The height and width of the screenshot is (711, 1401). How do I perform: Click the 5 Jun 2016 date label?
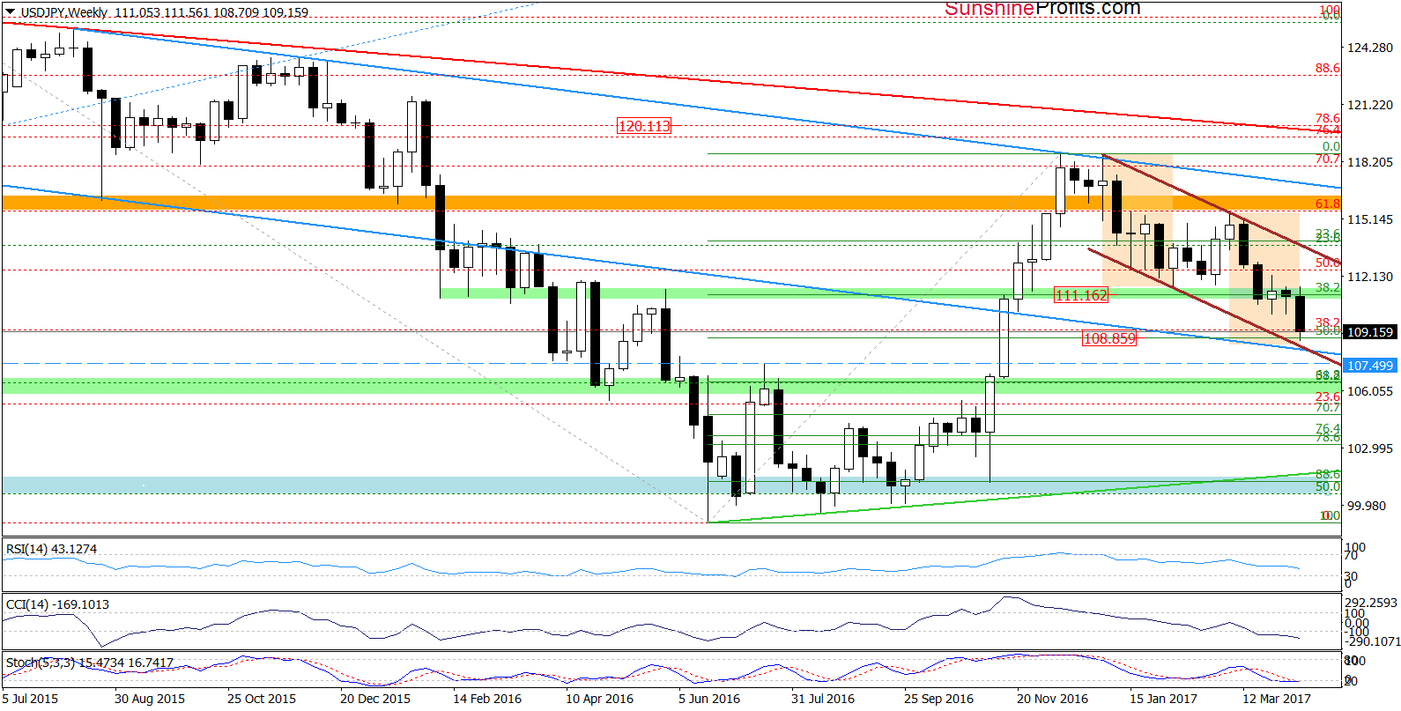[x=709, y=699]
